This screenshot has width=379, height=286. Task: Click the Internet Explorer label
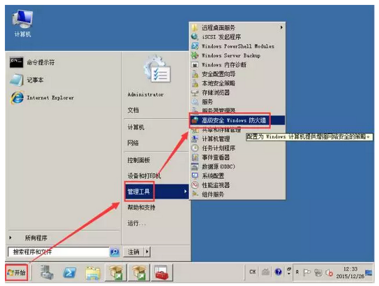pos(50,98)
